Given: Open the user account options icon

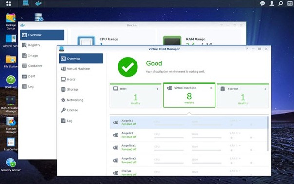Looking at the screenshot, I should [272, 3].
